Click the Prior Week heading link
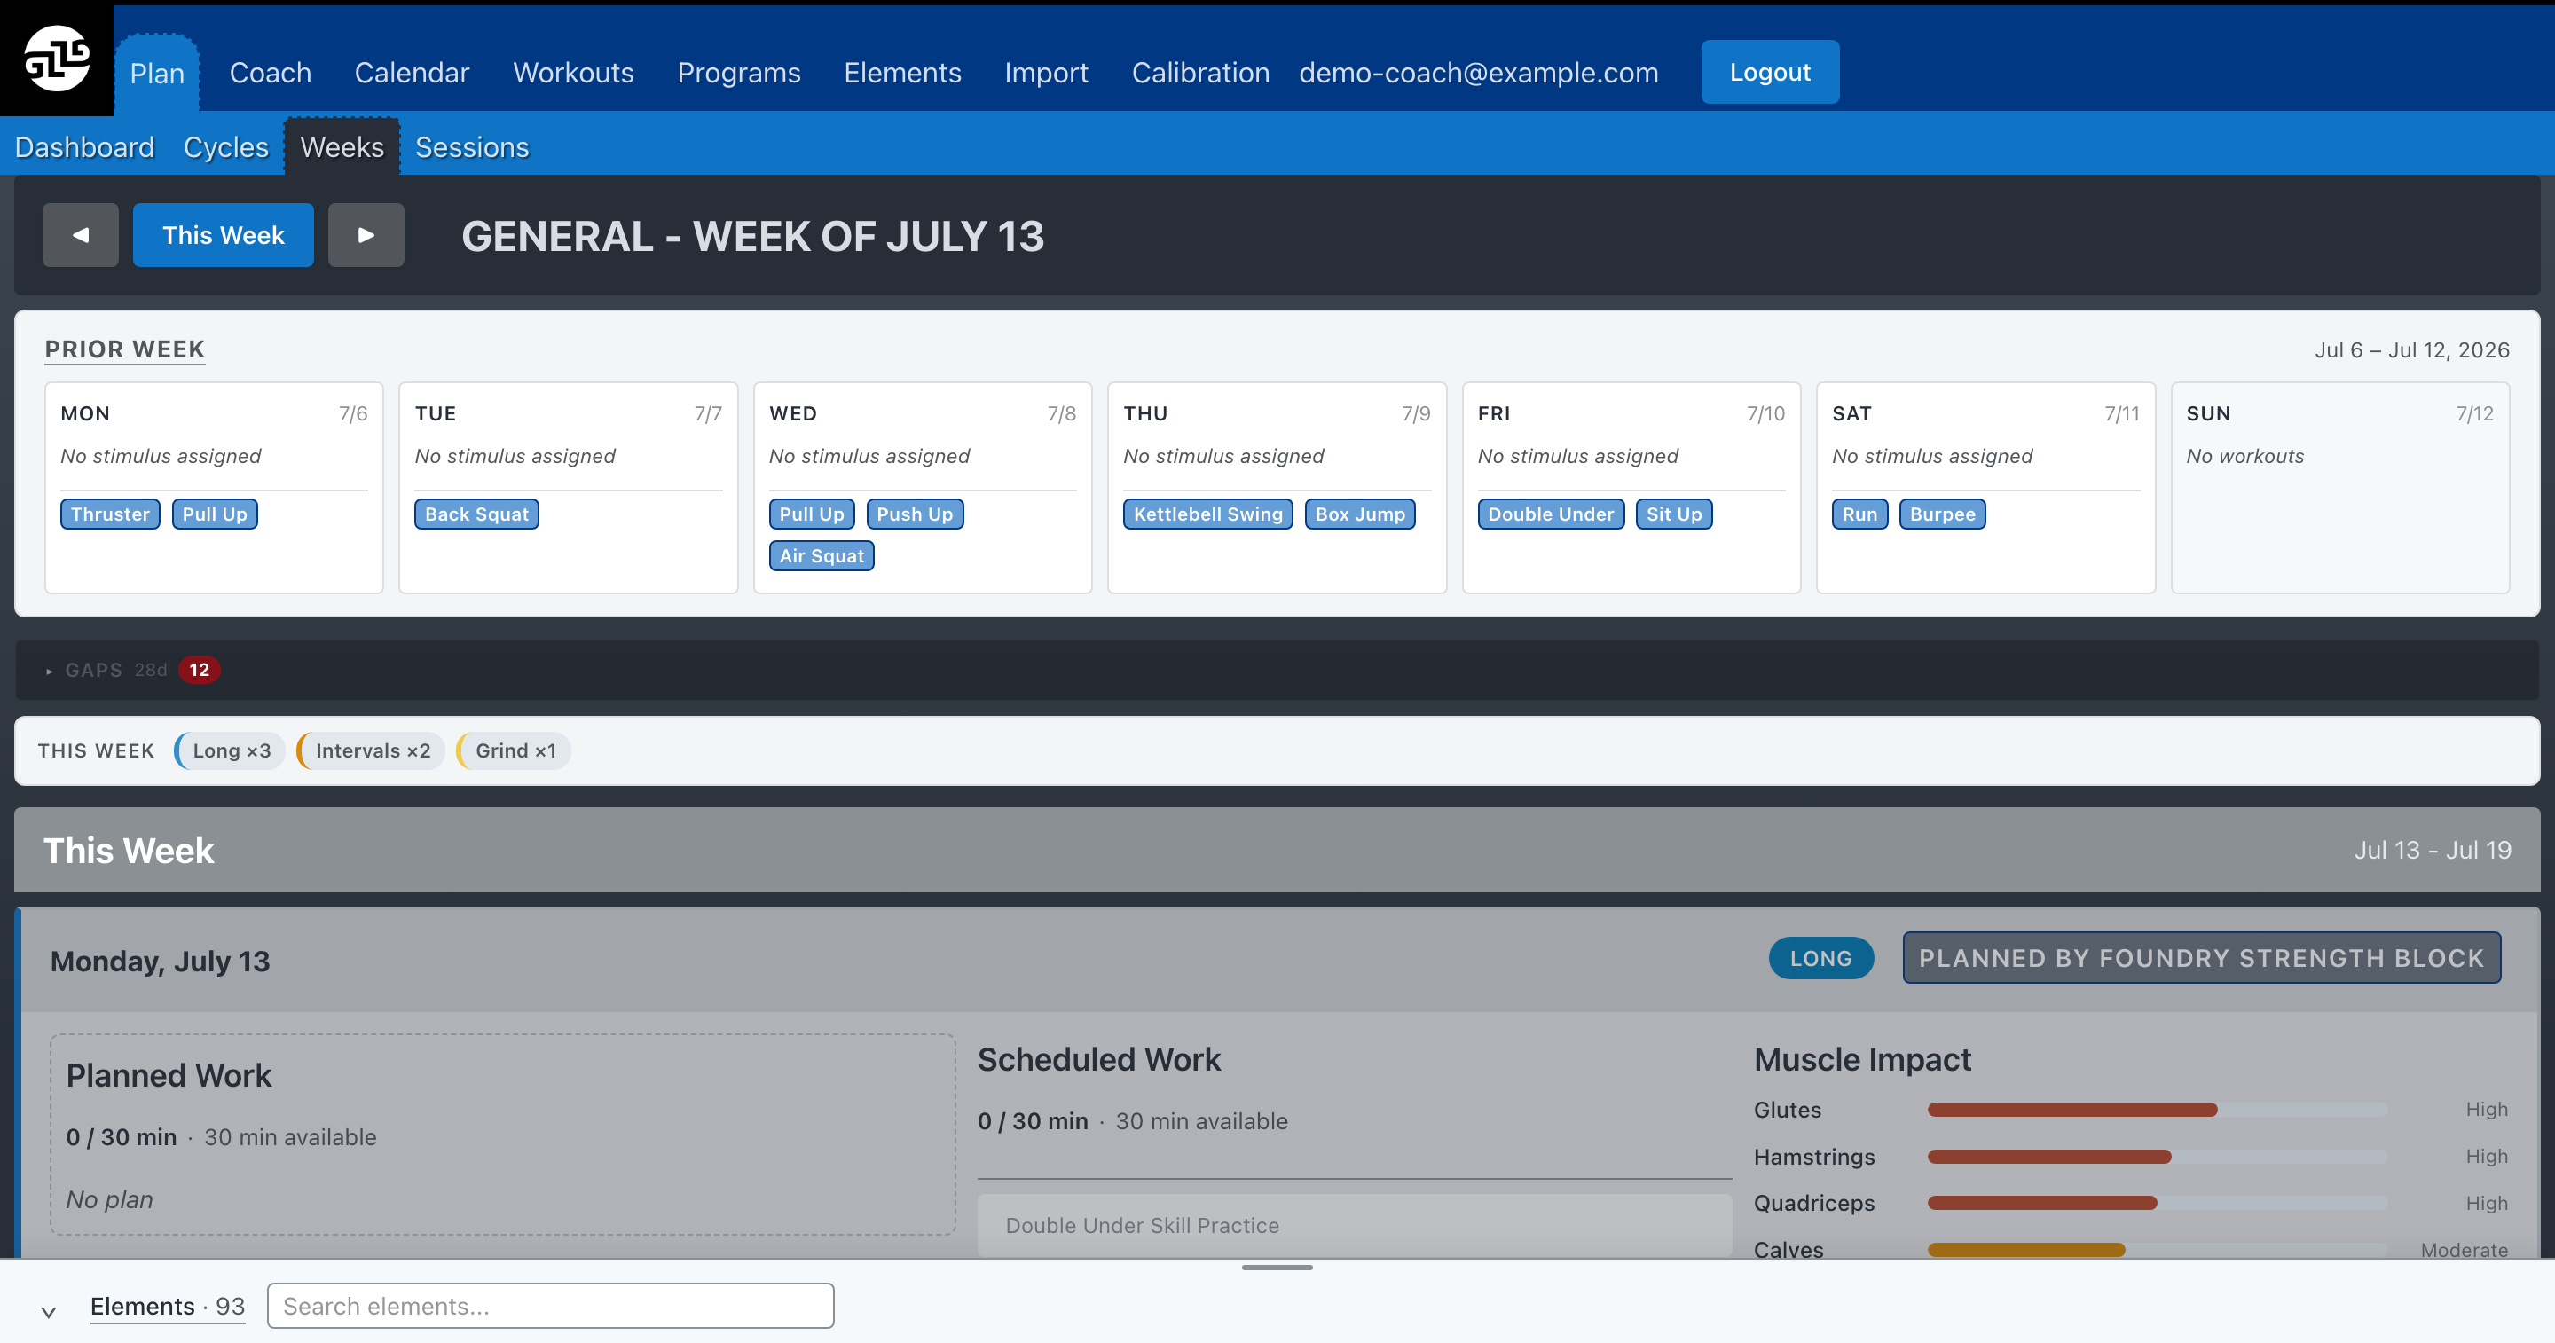The image size is (2555, 1343). coord(125,349)
